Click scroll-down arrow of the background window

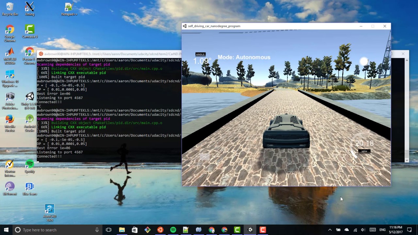pos(407,160)
